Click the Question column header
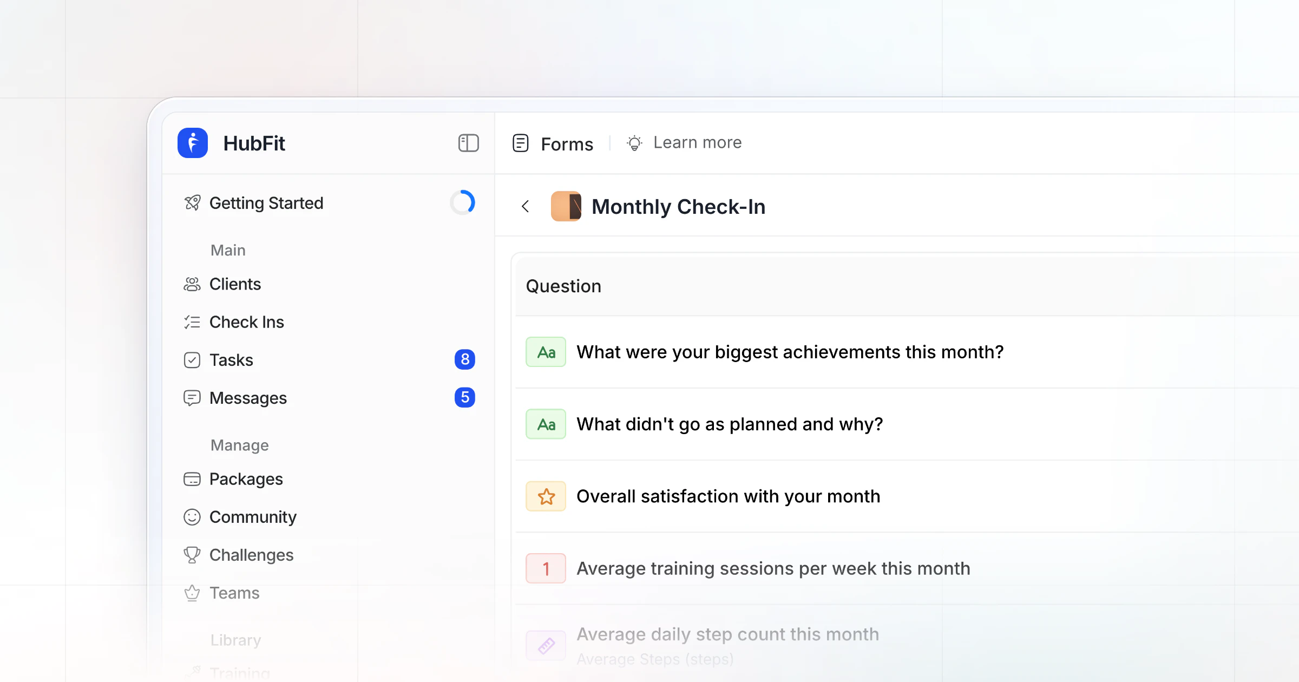The height and width of the screenshot is (682, 1299). [x=563, y=286]
